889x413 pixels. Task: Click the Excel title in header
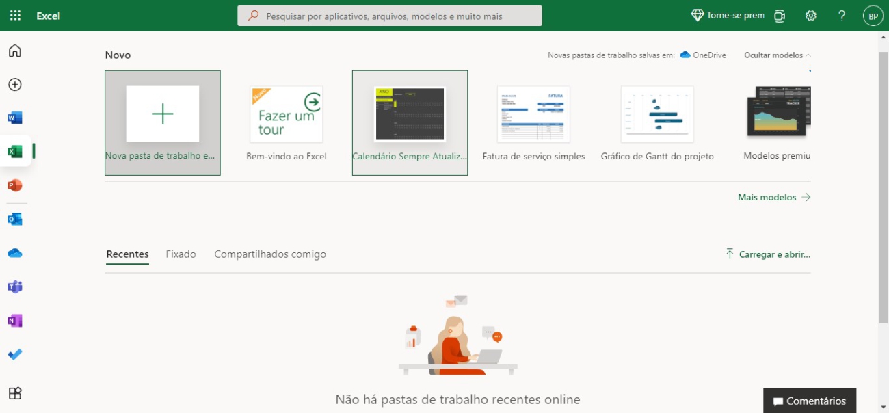click(49, 16)
